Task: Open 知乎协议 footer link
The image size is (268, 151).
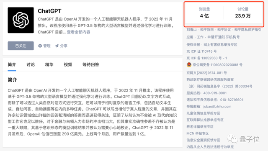Action: coord(224,30)
